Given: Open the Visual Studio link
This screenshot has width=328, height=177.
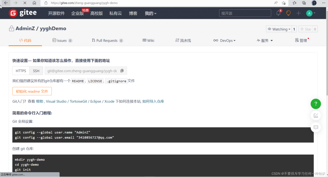Looking at the screenshot, I should click(x=56, y=101).
